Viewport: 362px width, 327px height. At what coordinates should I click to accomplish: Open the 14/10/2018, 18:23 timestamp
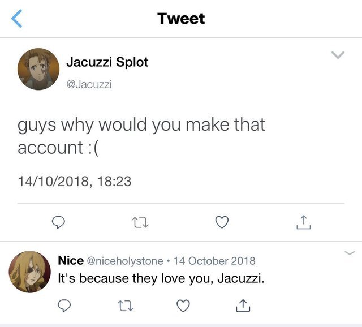pyautogui.click(x=74, y=182)
